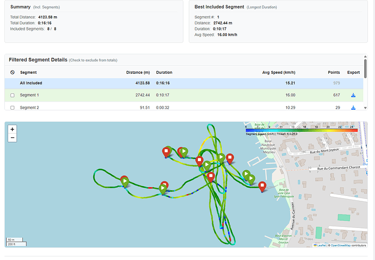
Task: Click the segment table scrollbar thumb
Action: [x=365, y=68]
